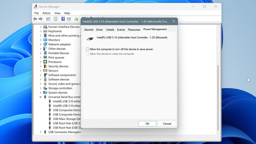Click Cancel in the properties dialog

pos(167,124)
